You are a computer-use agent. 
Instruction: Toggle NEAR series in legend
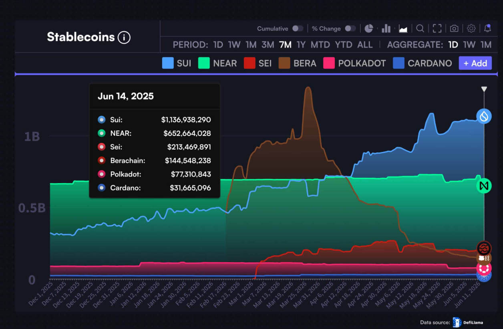click(217, 63)
